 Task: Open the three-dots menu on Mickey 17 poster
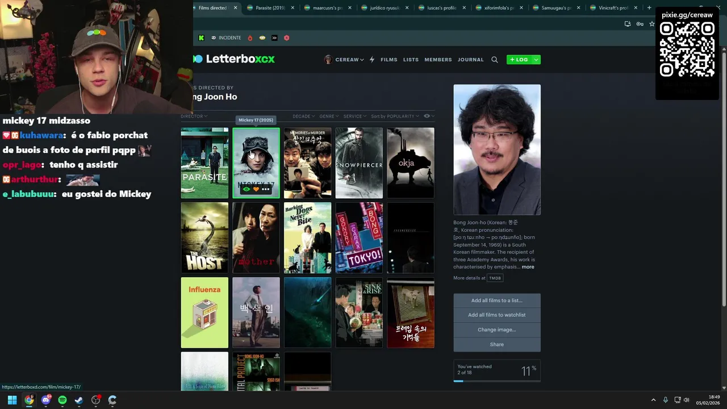tap(265, 189)
